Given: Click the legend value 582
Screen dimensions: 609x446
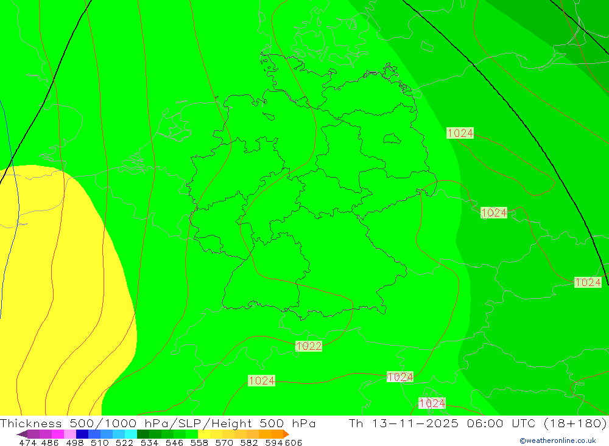Looking at the screenshot, I should [249, 442].
